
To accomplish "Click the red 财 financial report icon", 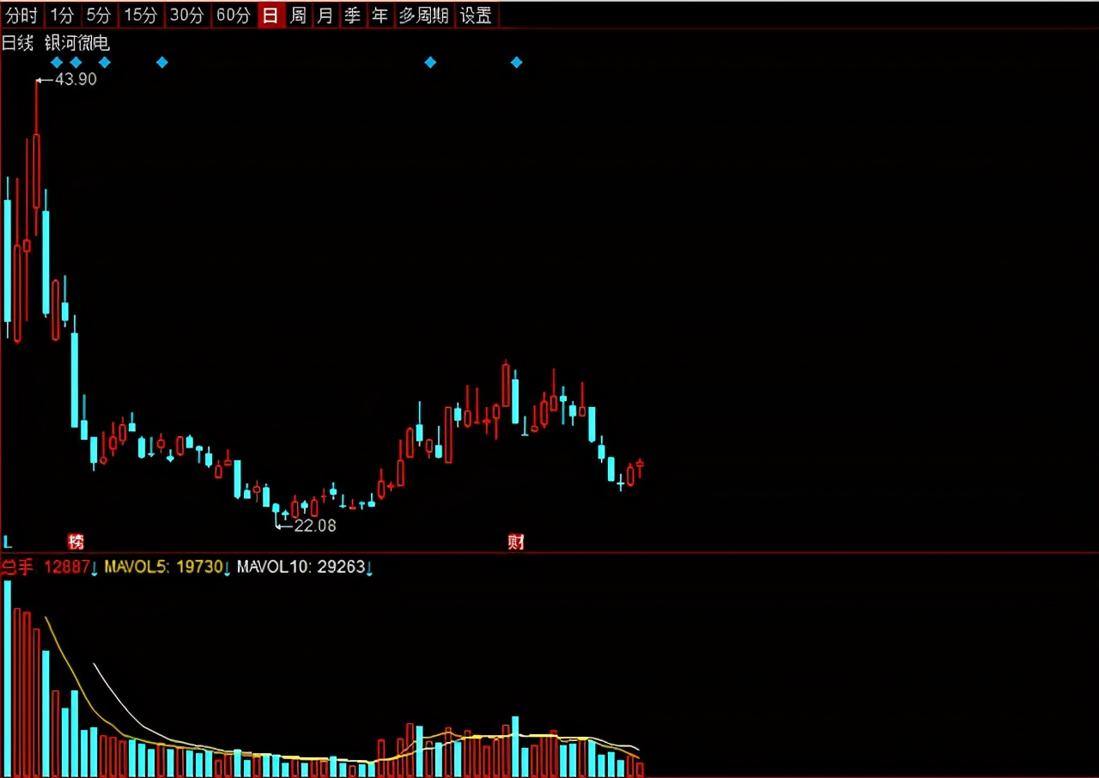I will pyautogui.click(x=515, y=541).
